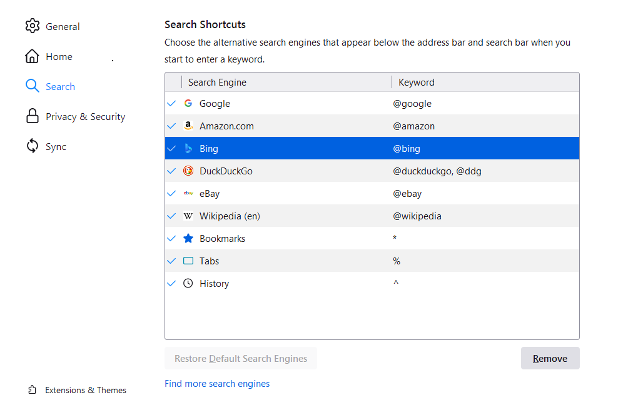Click the History clock icon
Image resolution: width=633 pixels, height=405 pixels.
(x=188, y=283)
